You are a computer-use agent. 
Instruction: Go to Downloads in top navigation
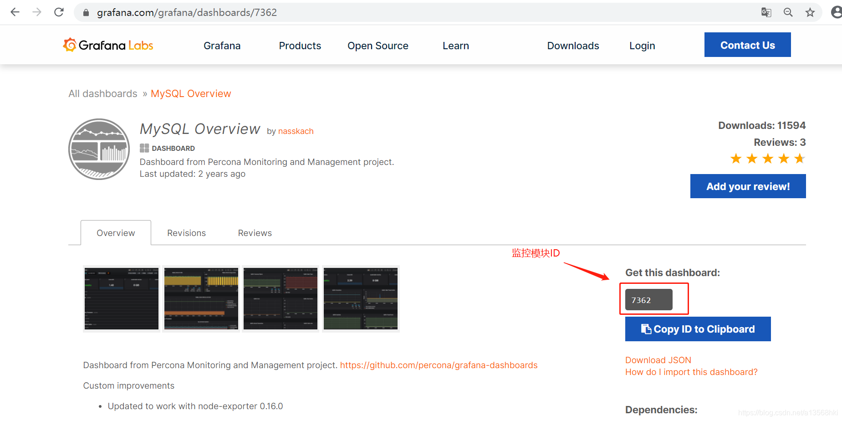click(573, 46)
